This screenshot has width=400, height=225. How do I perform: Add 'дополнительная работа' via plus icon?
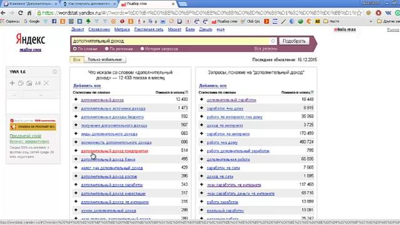coord(201,159)
